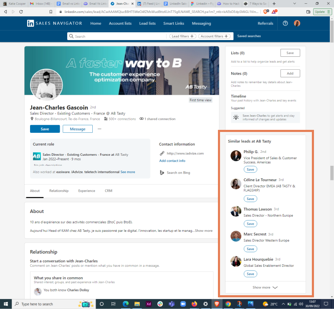Open Zoom from taskbar
334x309 pixels.
coord(183,304)
